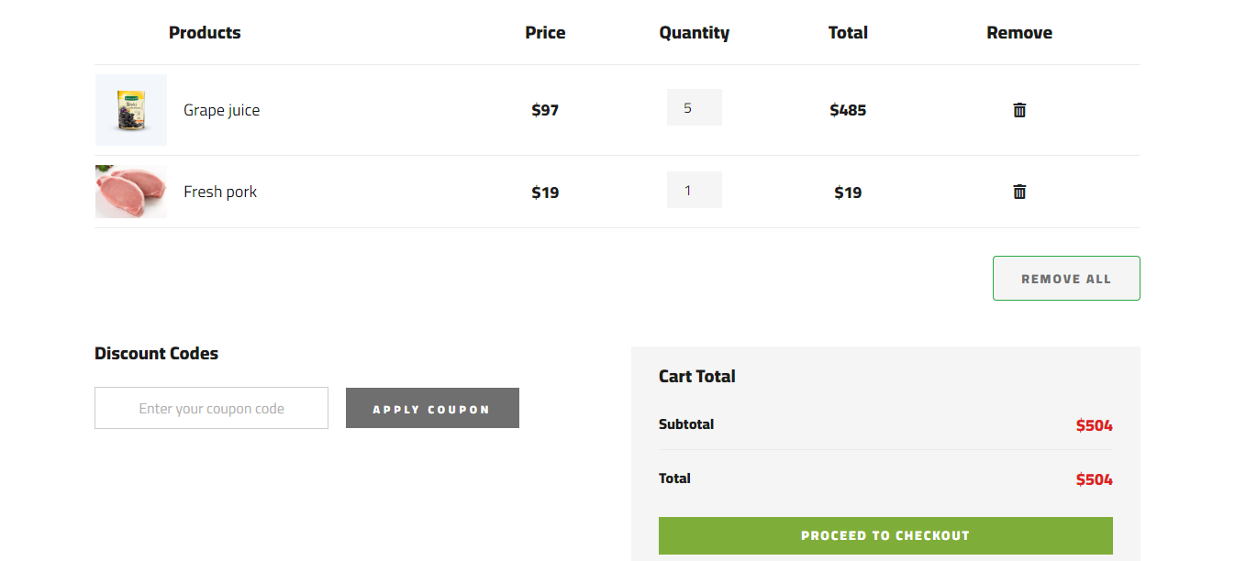Focus the coupon code input field
Image resolution: width=1235 pixels, height=561 pixels.
click(211, 408)
